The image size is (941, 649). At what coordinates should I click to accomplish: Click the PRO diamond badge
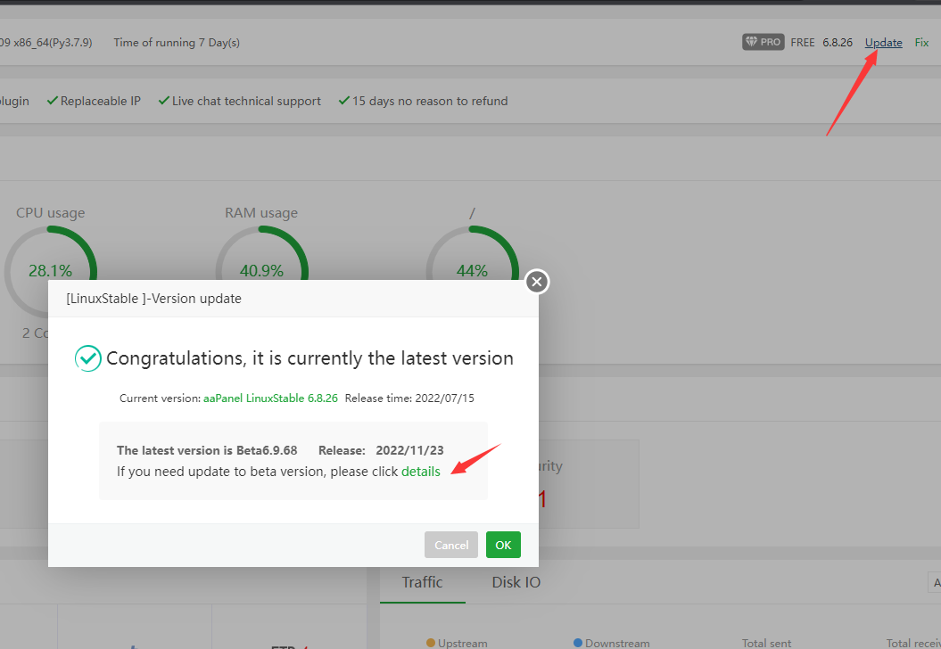coord(764,42)
